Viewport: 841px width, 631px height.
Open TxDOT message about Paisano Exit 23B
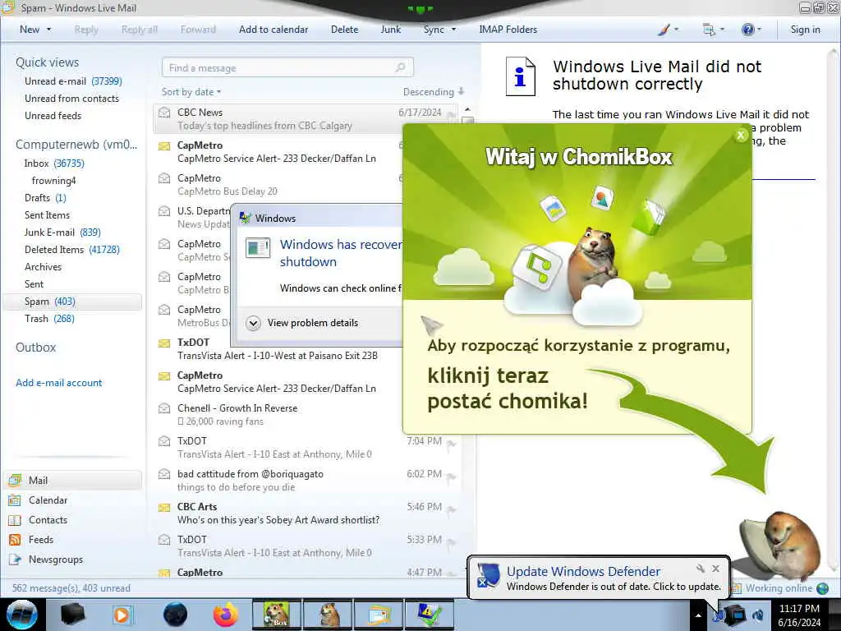pyautogui.click(x=278, y=348)
